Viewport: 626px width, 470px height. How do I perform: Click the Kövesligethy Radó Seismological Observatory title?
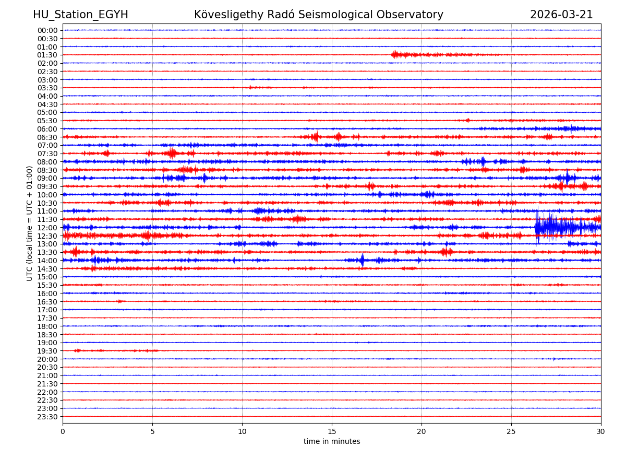[318, 15]
